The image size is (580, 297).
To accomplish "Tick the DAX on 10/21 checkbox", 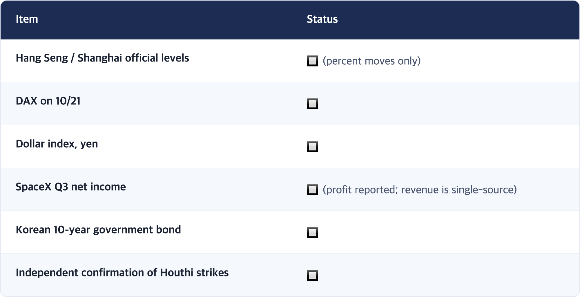I will pos(312,104).
